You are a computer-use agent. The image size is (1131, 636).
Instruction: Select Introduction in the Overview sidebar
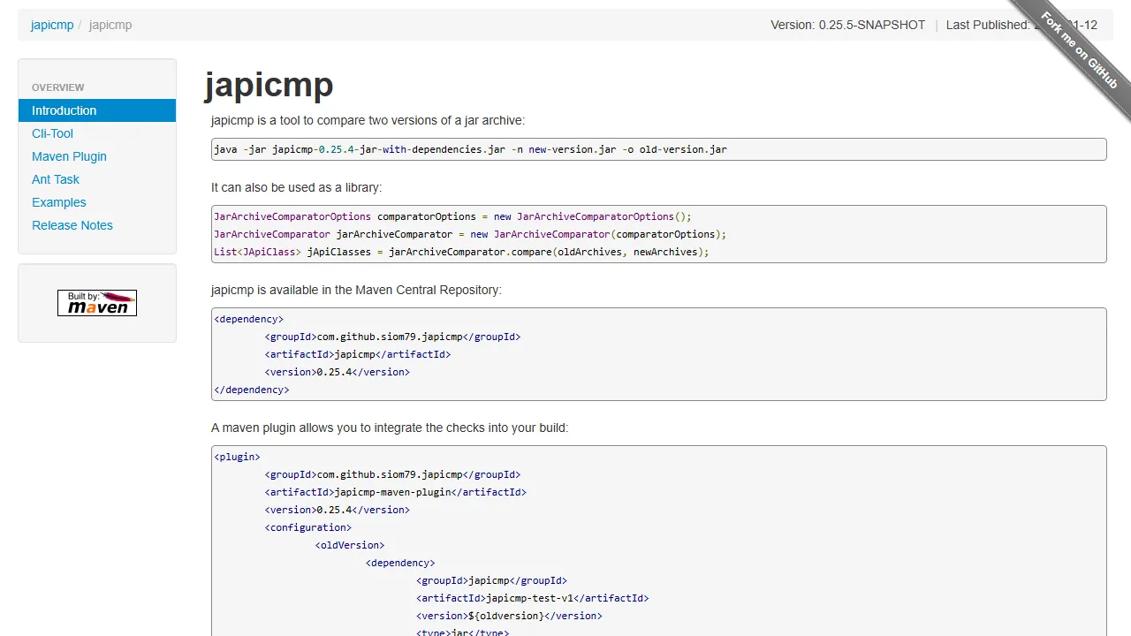pyautogui.click(x=64, y=110)
